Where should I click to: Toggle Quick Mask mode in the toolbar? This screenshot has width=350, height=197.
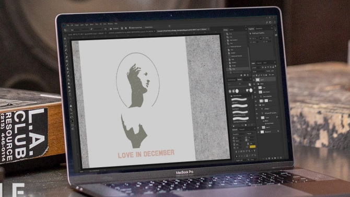pos(72,125)
